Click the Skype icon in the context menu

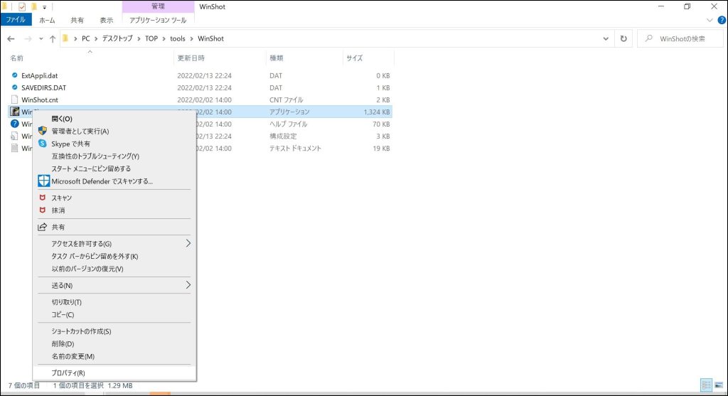tap(43, 144)
